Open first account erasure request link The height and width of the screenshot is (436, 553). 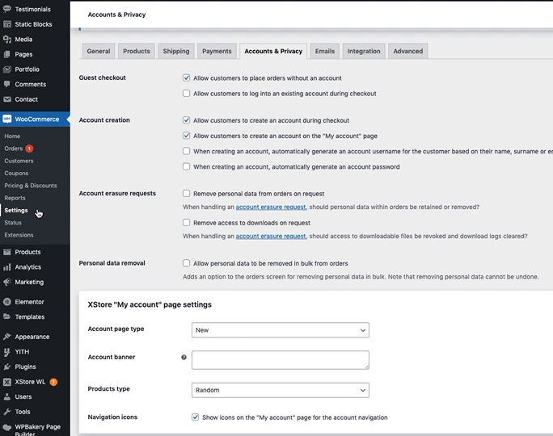point(271,207)
